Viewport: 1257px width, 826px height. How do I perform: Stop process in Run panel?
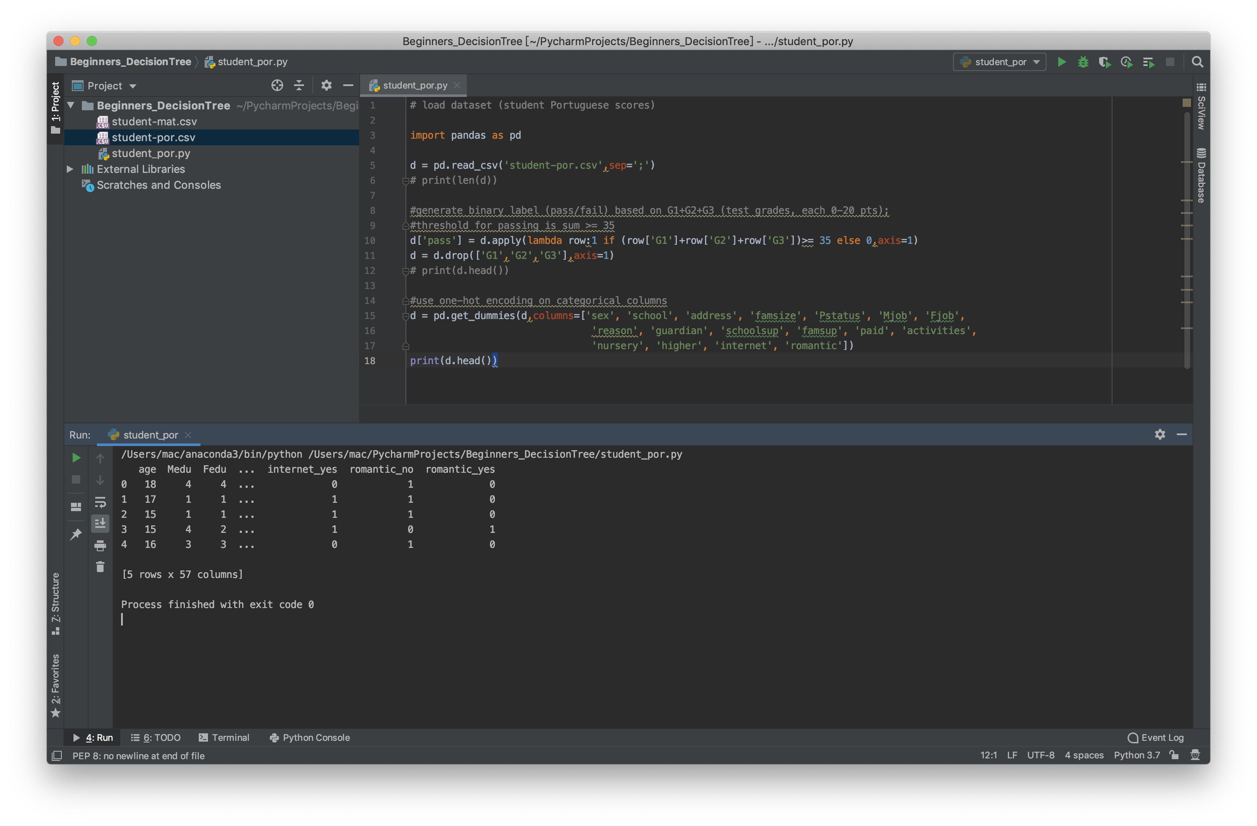(x=76, y=479)
